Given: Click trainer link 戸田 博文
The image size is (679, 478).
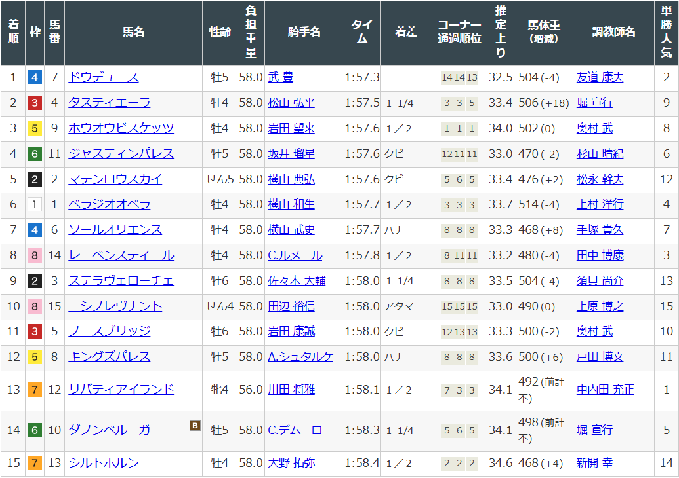Looking at the screenshot, I should click(x=600, y=357).
